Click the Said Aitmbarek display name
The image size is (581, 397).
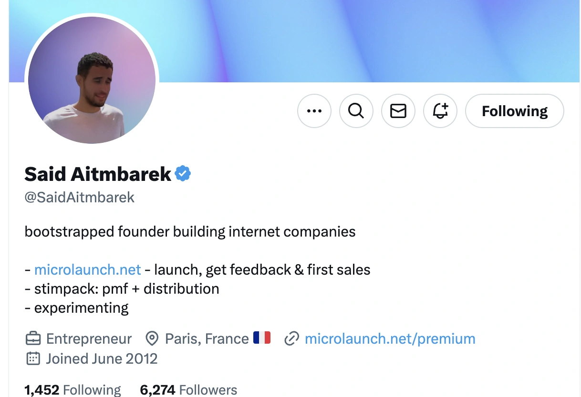tap(98, 174)
